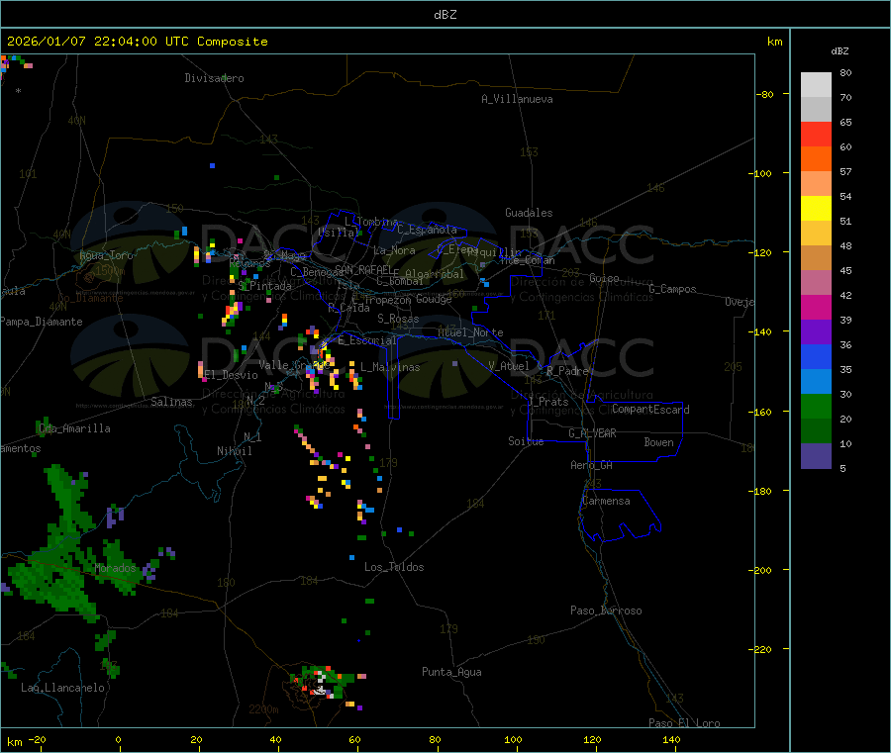The image size is (891, 753).
Task: Click the dBZ title at top
Action: click(445, 15)
